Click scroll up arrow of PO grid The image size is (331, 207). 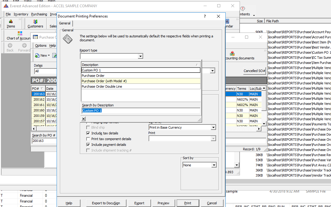click(264, 88)
